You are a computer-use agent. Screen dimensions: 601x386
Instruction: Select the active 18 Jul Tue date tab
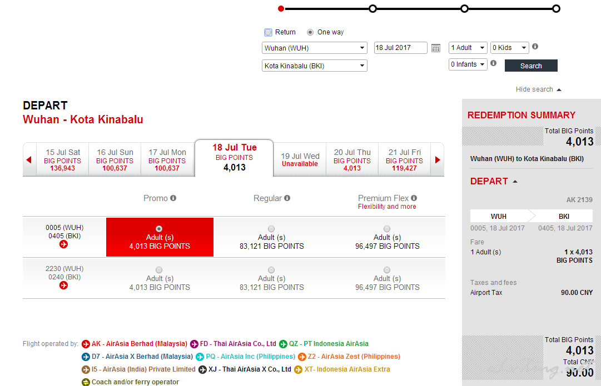tap(234, 158)
